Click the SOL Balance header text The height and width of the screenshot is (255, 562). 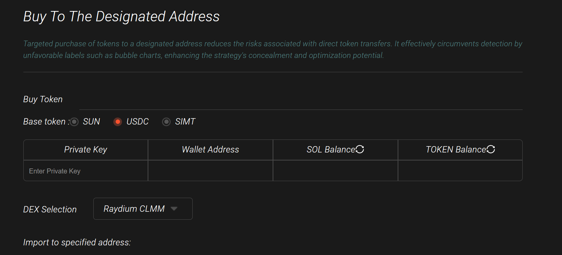point(331,150)
